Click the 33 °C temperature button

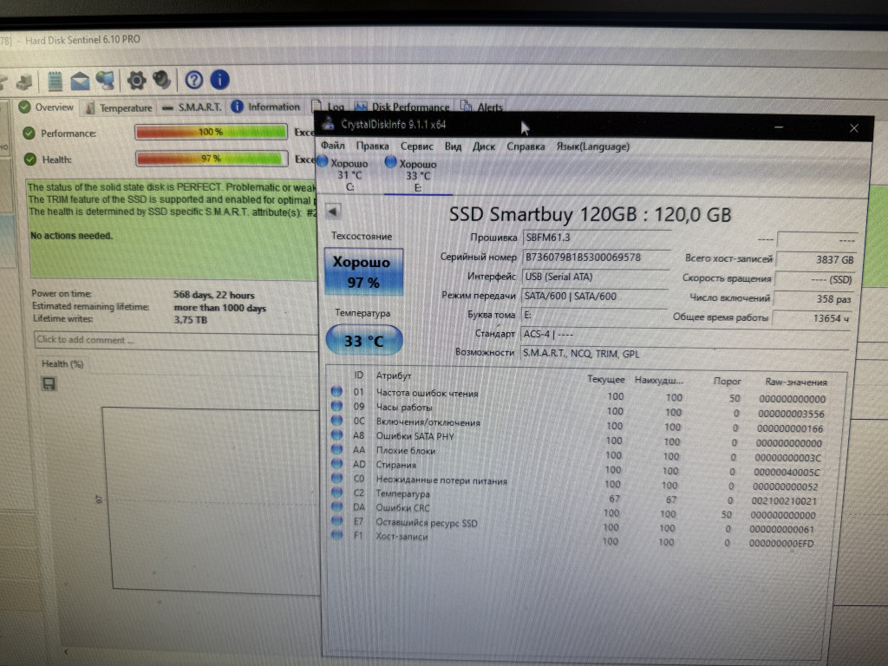[x=363, y=341]
